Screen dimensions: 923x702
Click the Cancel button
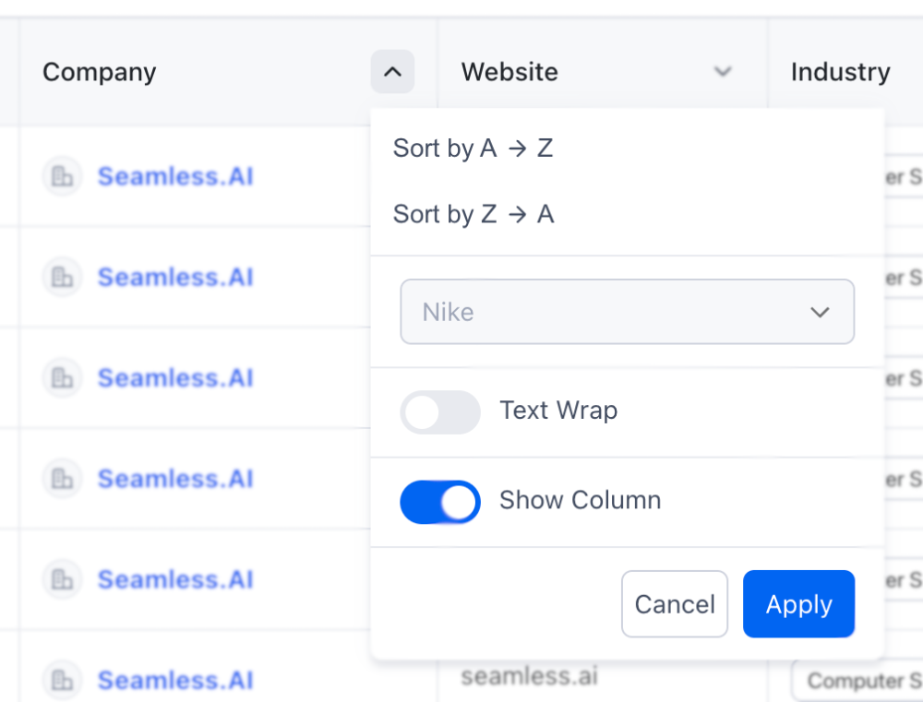pyautogui.click(x=675, y=603)
